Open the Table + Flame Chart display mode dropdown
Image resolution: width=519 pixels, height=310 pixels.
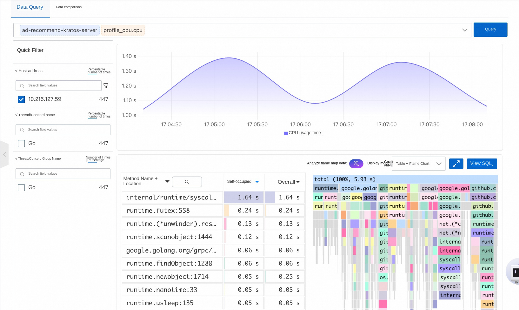[x=418, y=164]
